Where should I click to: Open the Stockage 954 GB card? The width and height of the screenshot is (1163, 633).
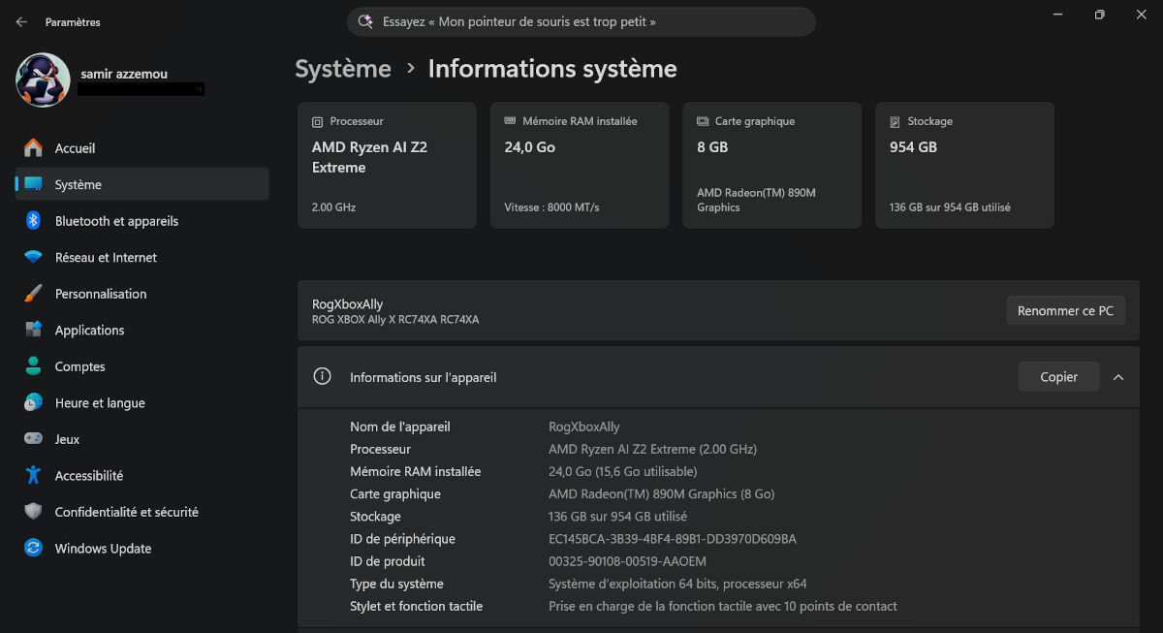pyautogui.click(x=964, y=165)
